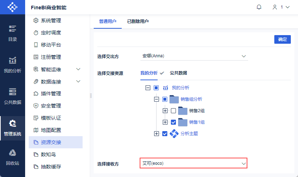This screenshot has height=177, width=298.
Task: Open 系统管理 in the menu
Action: 51,20
